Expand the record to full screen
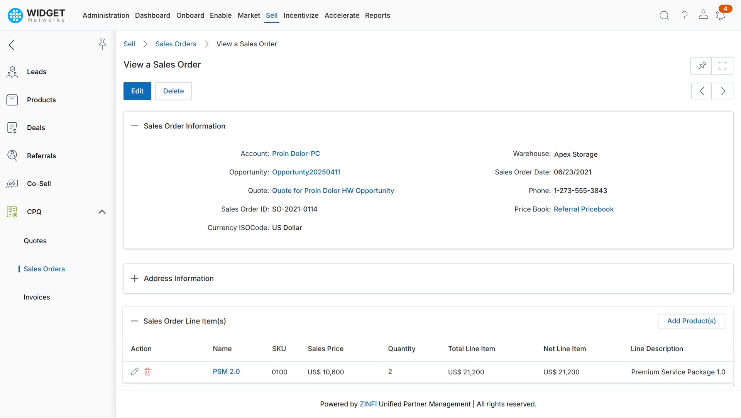Screen dimensions: 741x418 pyautogui.click(x=722, y=66)
